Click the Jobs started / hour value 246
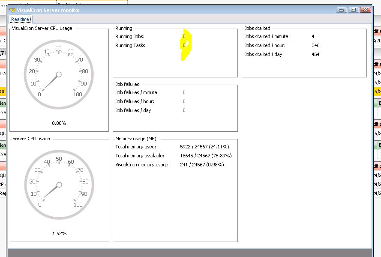Screen dimensions: 381x257 pos(315,45)
